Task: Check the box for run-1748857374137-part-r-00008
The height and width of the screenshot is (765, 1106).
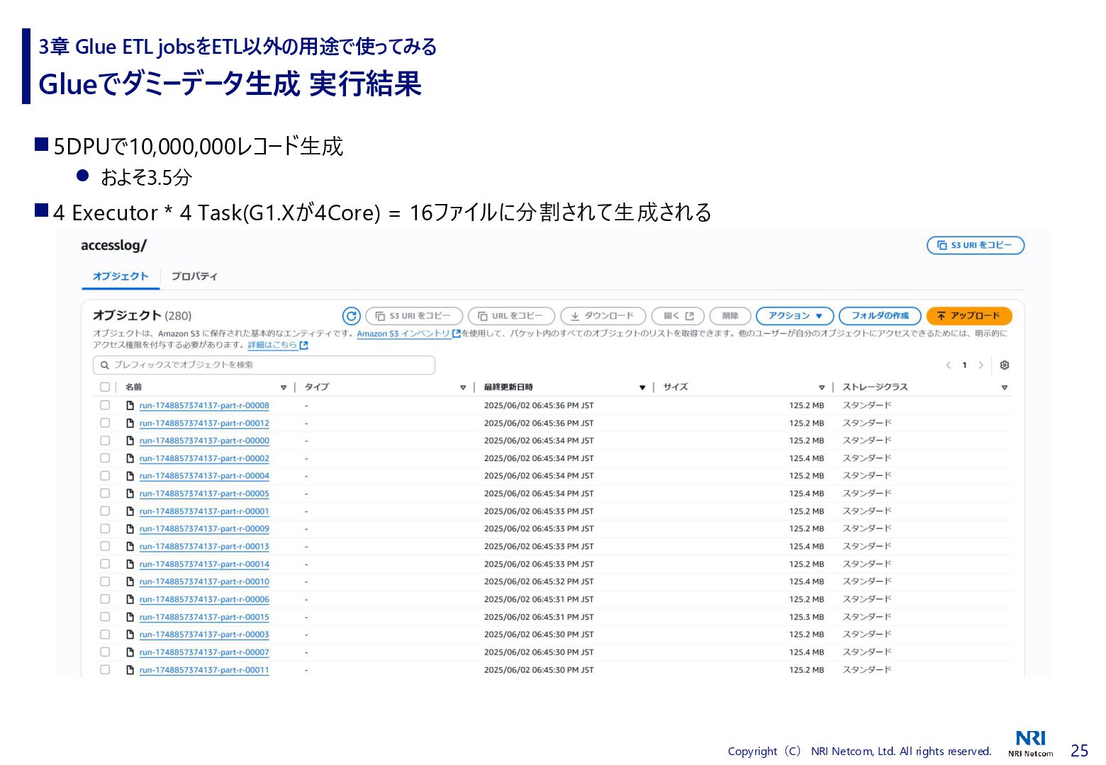Action: pos(105,405)
